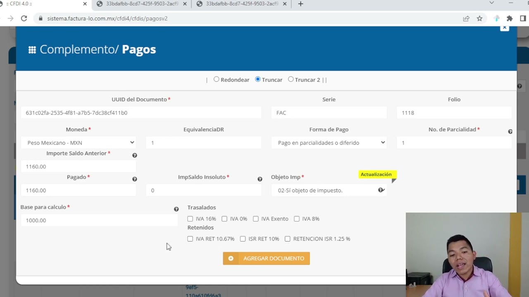Select the Truncar radio option
This screenshot has height=297, width=529.
pos(257,79)
